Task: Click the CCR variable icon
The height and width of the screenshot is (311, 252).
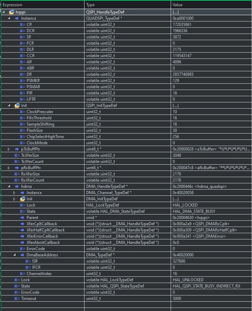Action: (x=22, y=56)
